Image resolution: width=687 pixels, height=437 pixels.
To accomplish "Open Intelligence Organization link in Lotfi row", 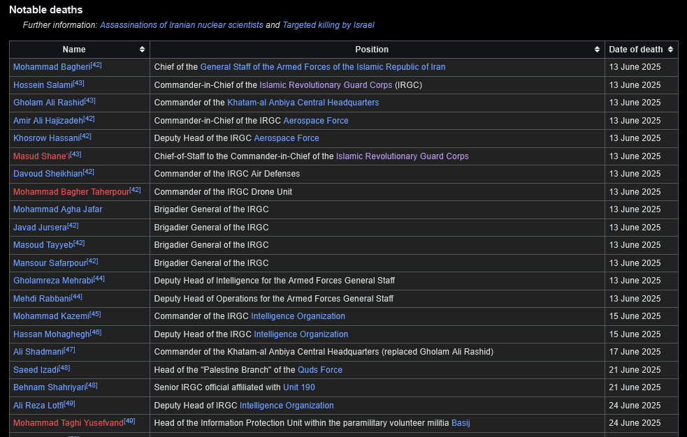I will [287, 406].
